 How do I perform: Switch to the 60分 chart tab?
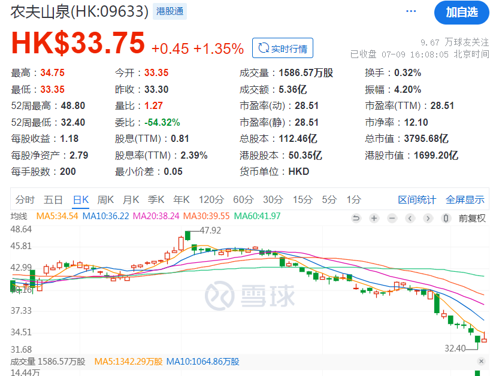243,199
